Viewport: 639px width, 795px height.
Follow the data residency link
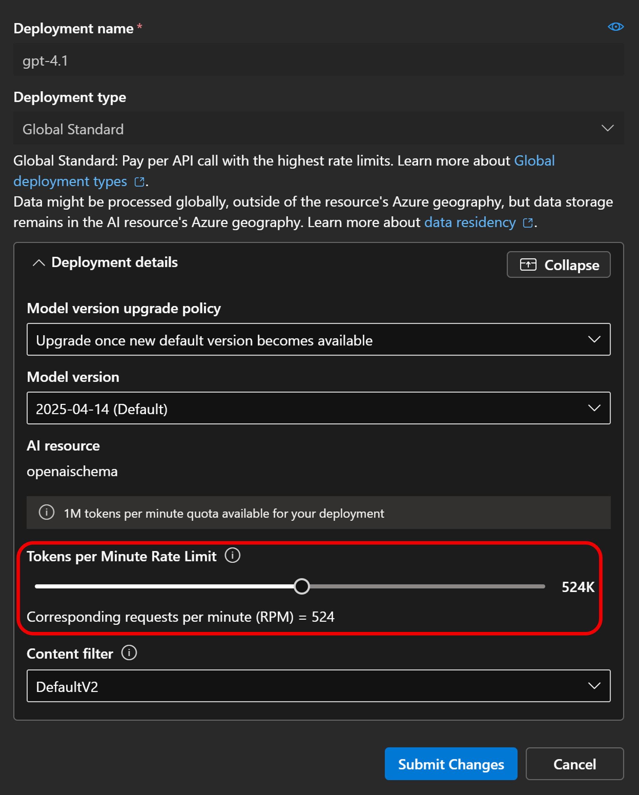470,223
